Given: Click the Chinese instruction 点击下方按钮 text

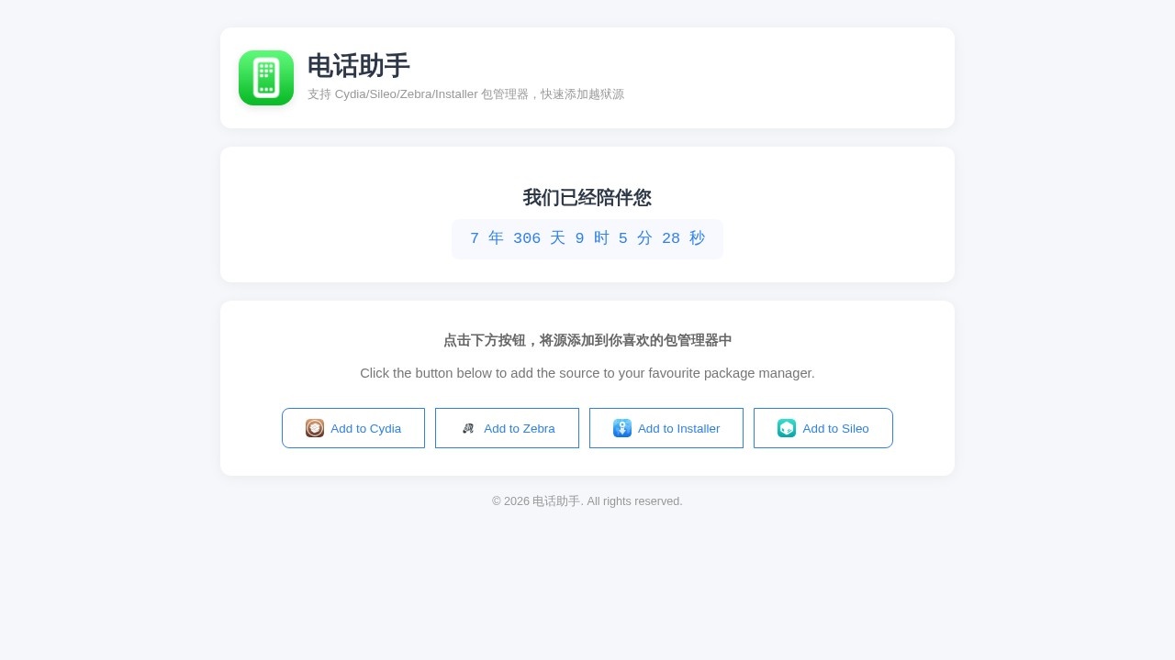Looking at the screenshot, I should pos(587,340).
